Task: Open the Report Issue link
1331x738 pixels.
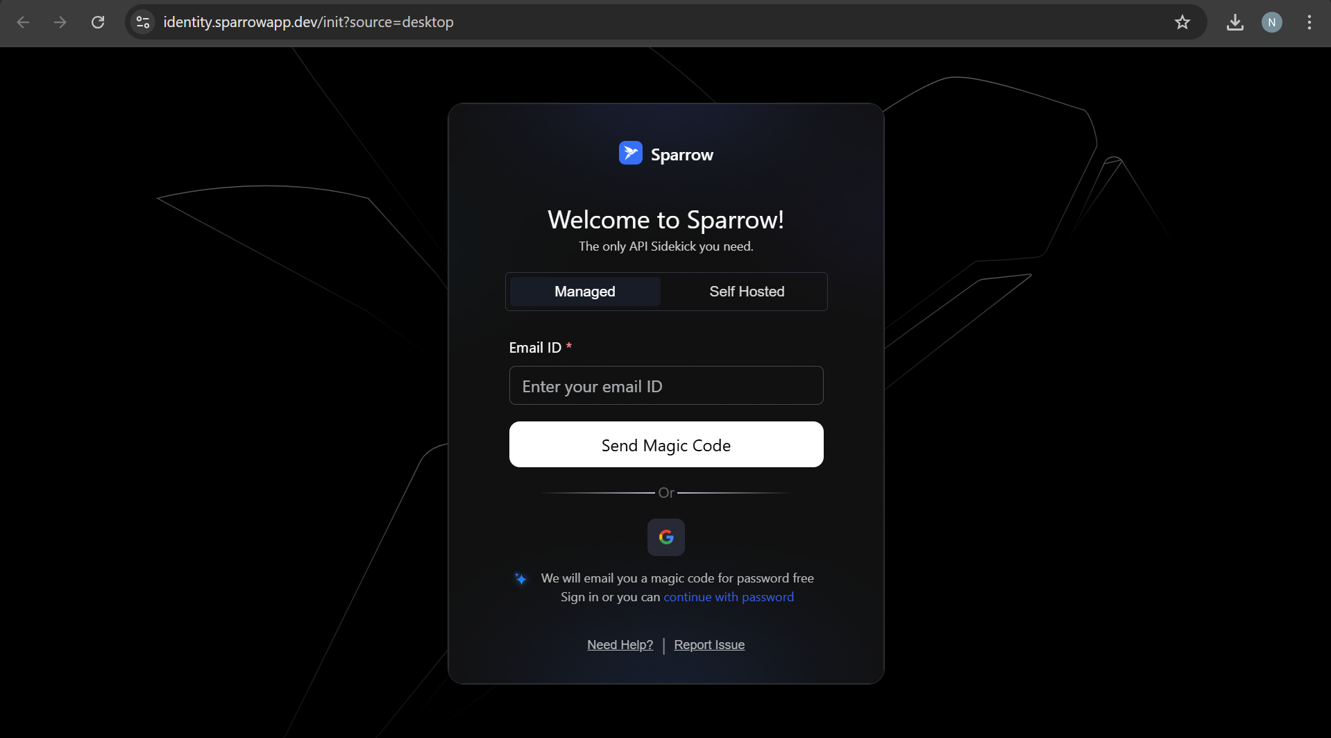Action: [x=709, y=645]
